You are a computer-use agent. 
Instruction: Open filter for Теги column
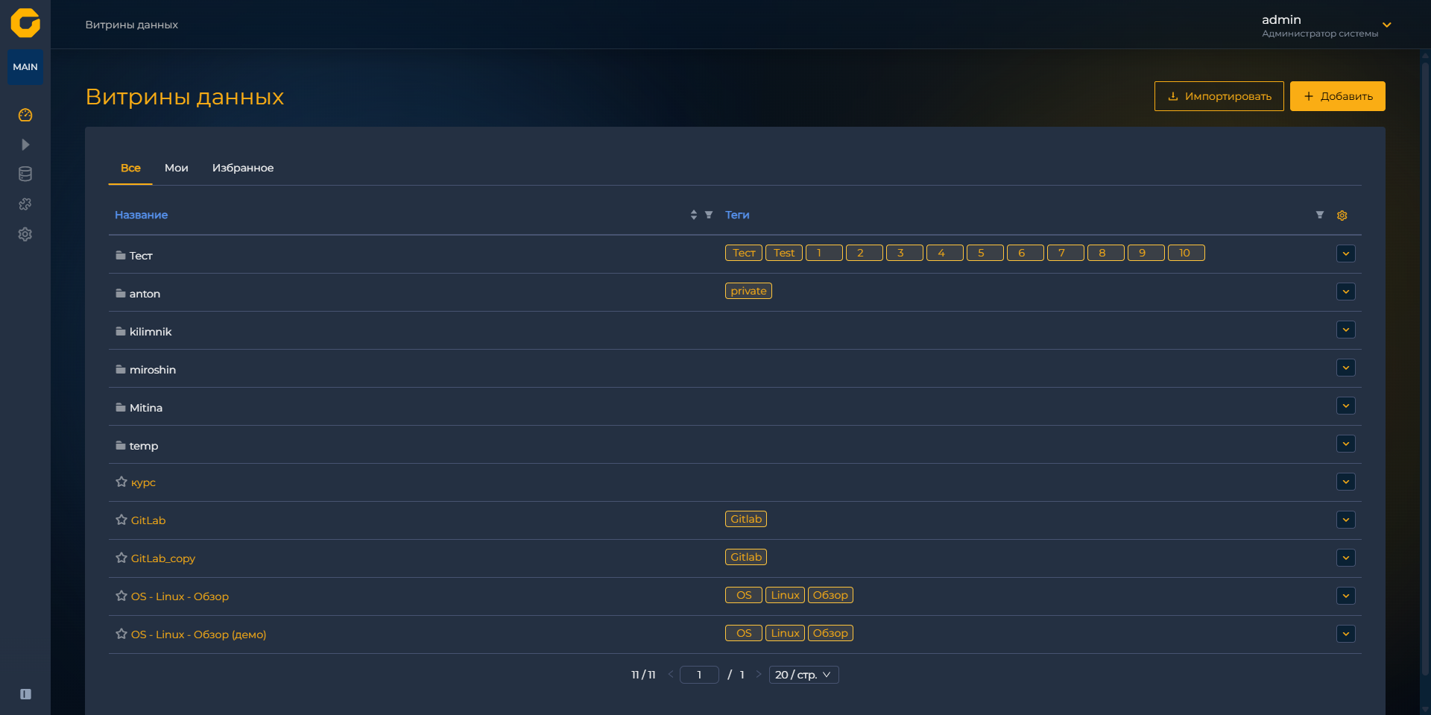click(1320, 215)
